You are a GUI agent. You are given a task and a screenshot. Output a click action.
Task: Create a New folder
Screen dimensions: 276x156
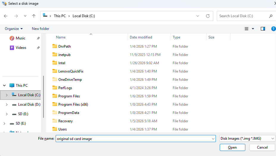(40, 29)
